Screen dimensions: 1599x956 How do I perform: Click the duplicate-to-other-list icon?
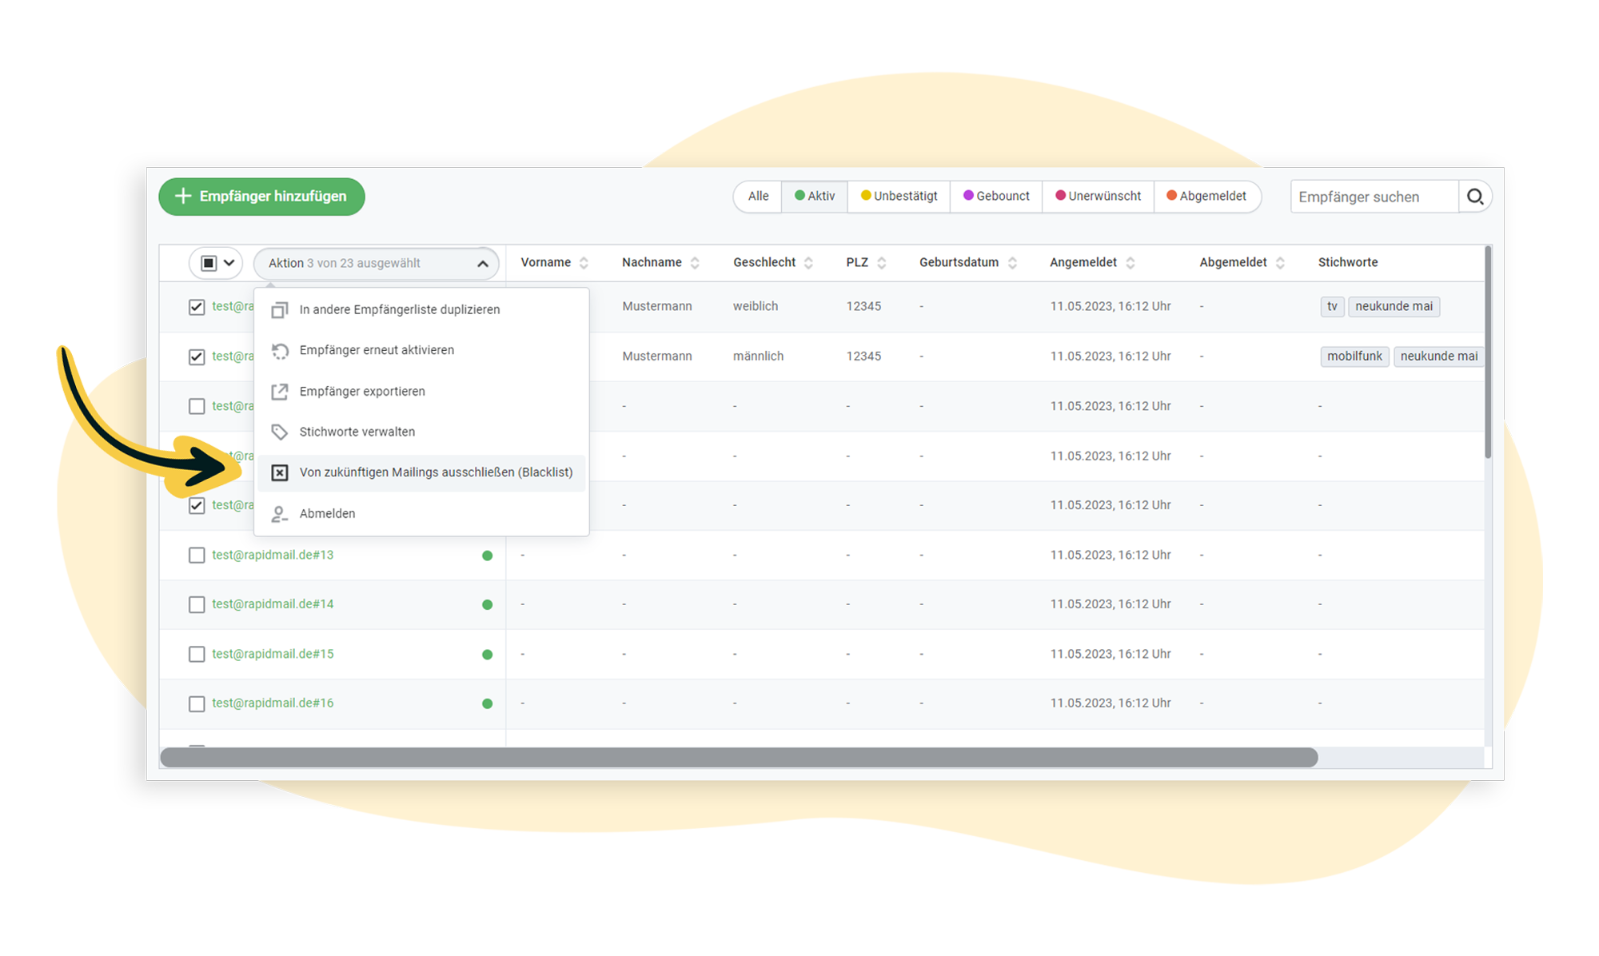(279, 310)
